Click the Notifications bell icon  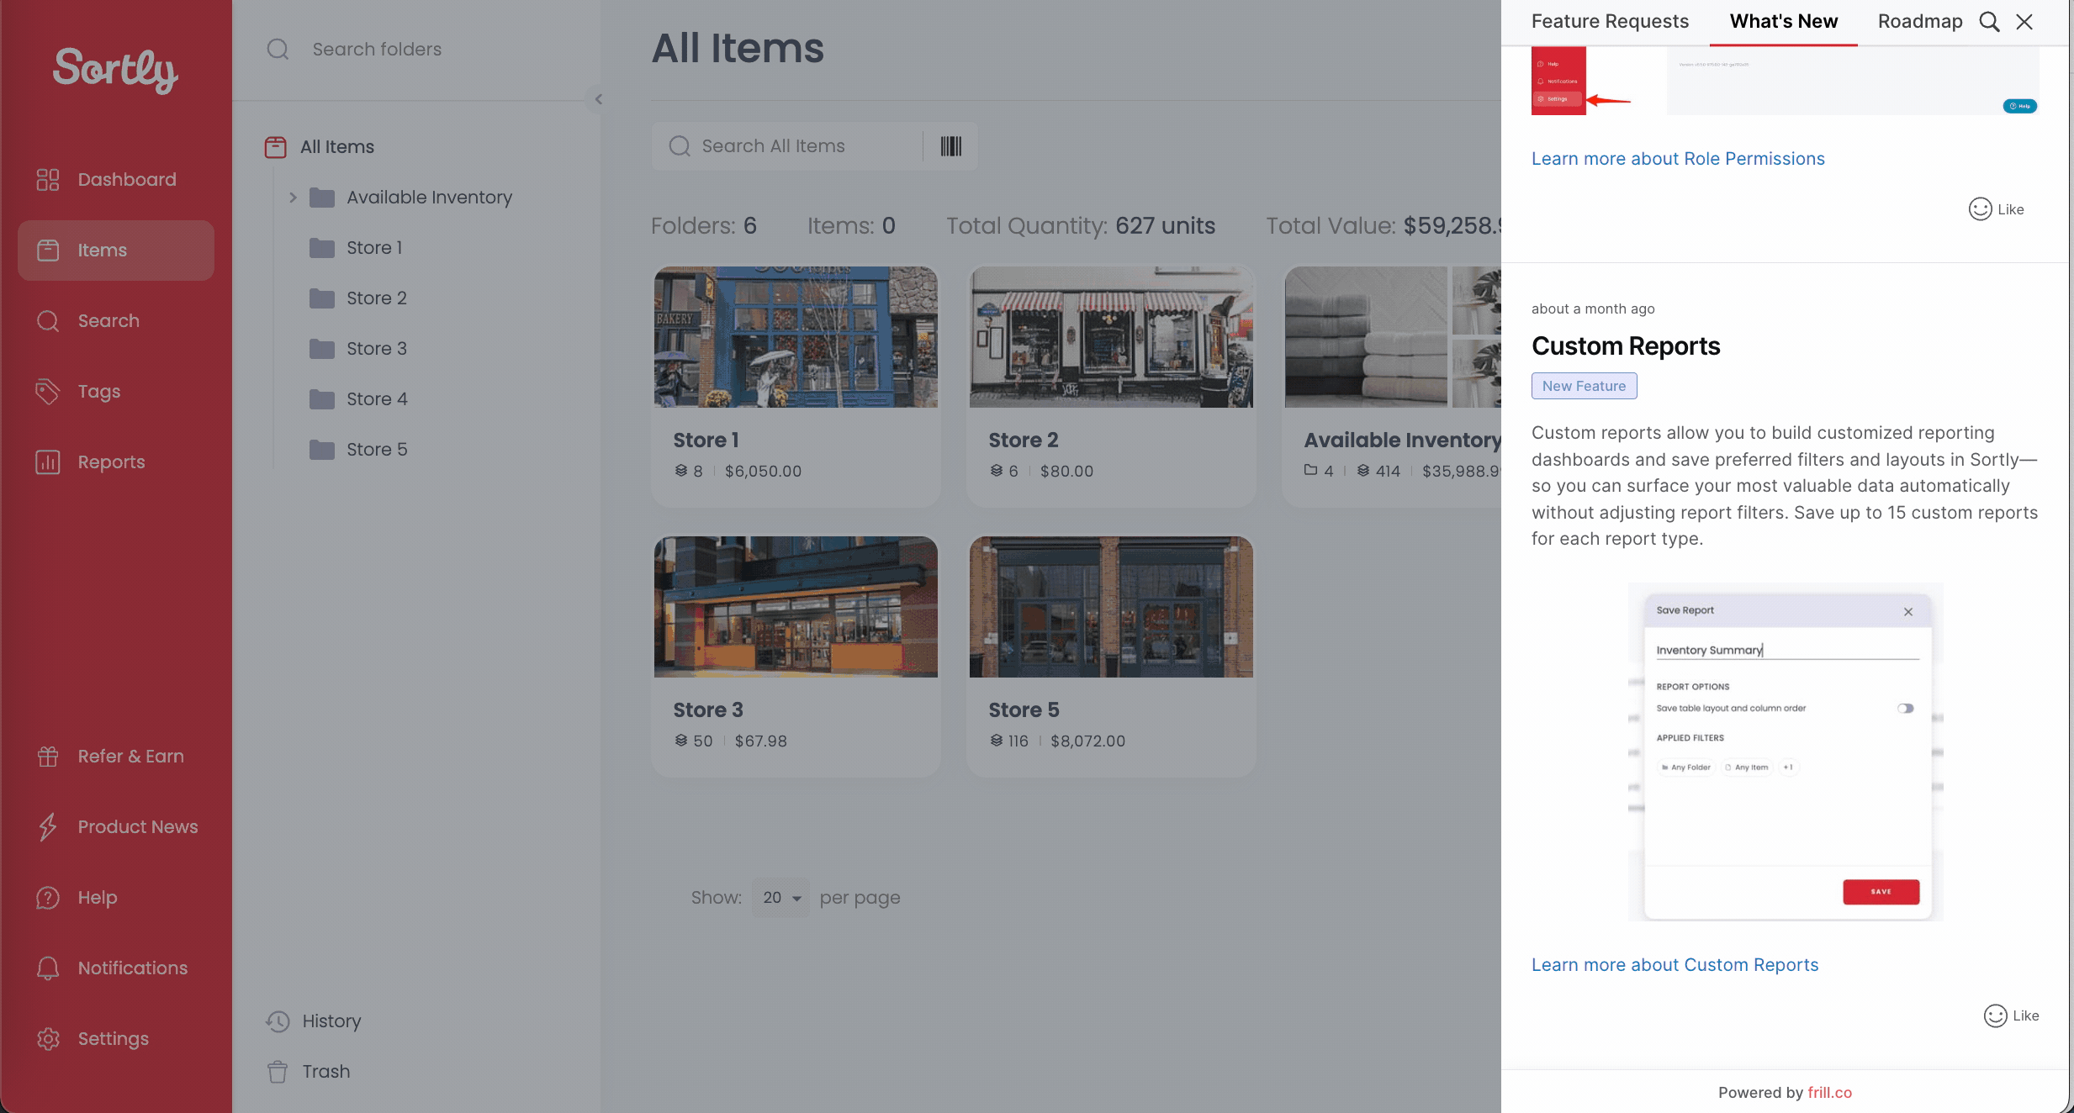(x=48, y=968)
